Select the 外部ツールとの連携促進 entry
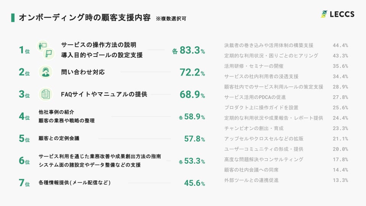 (x=251, y=180)
